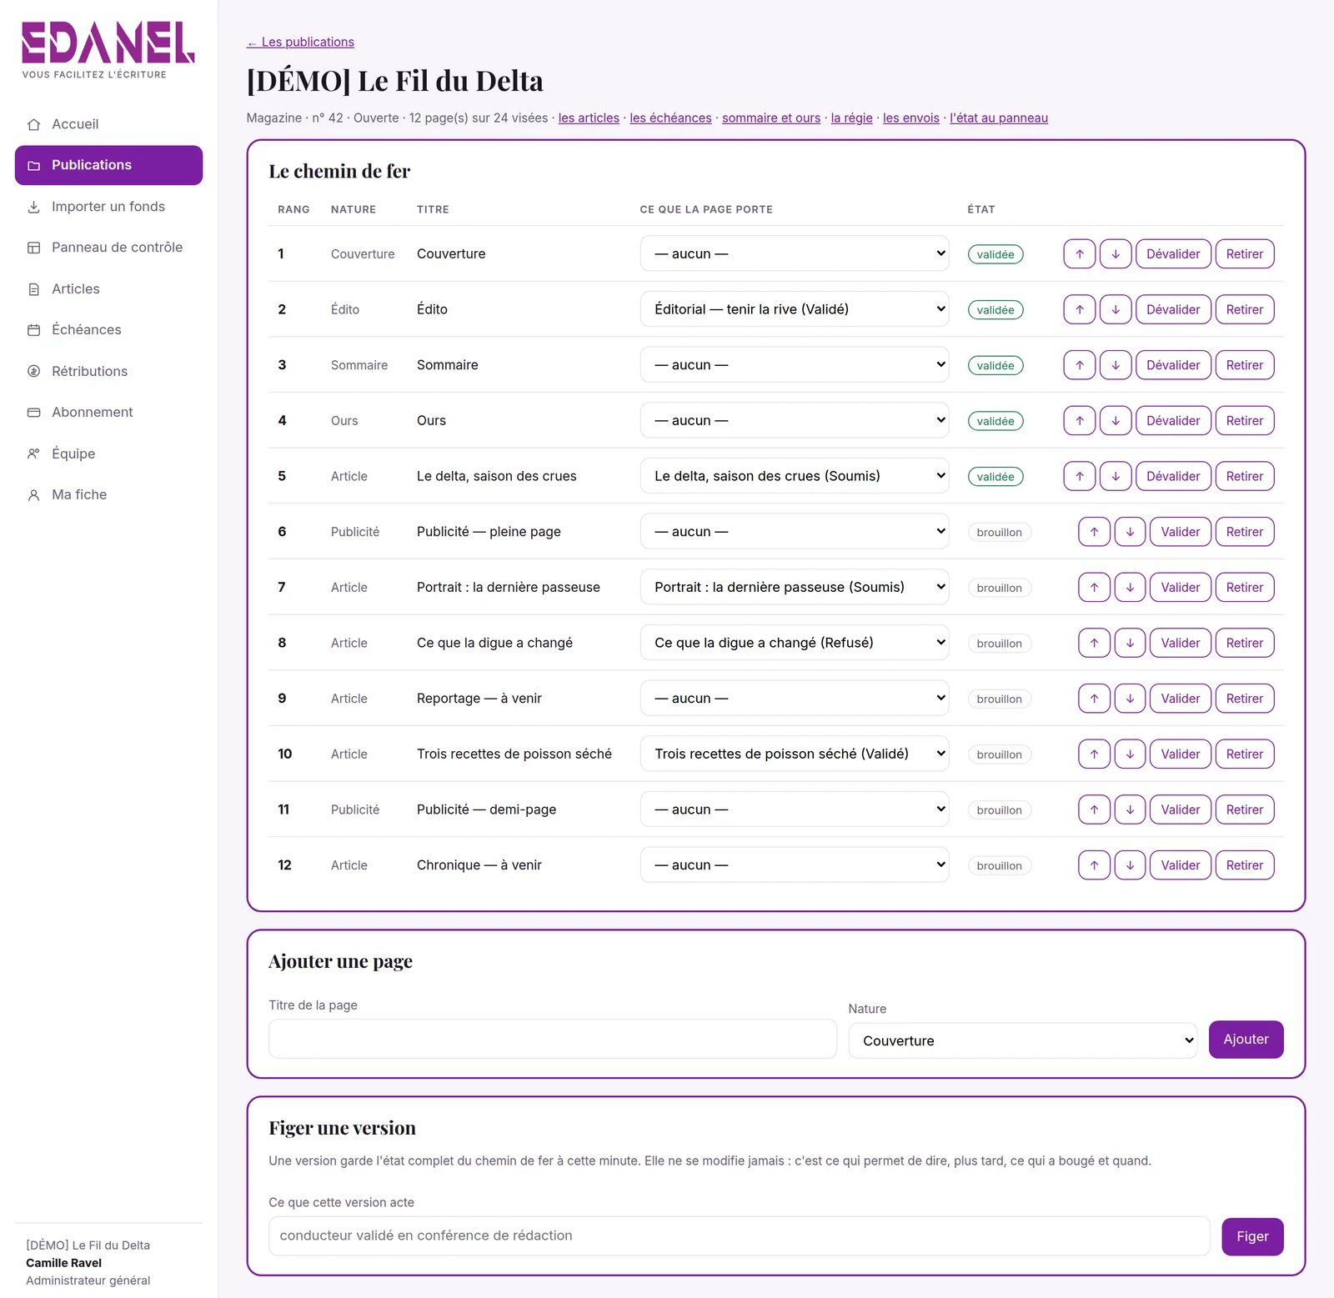Expand the Nature dropdown showing Couverture
This screenshot has width=1334, height=1298.
click(x=1023, y=1040)
